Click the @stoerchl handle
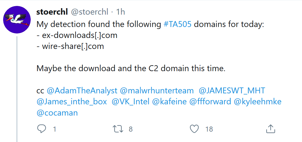 pyautogui.click(x=90, y=12)
